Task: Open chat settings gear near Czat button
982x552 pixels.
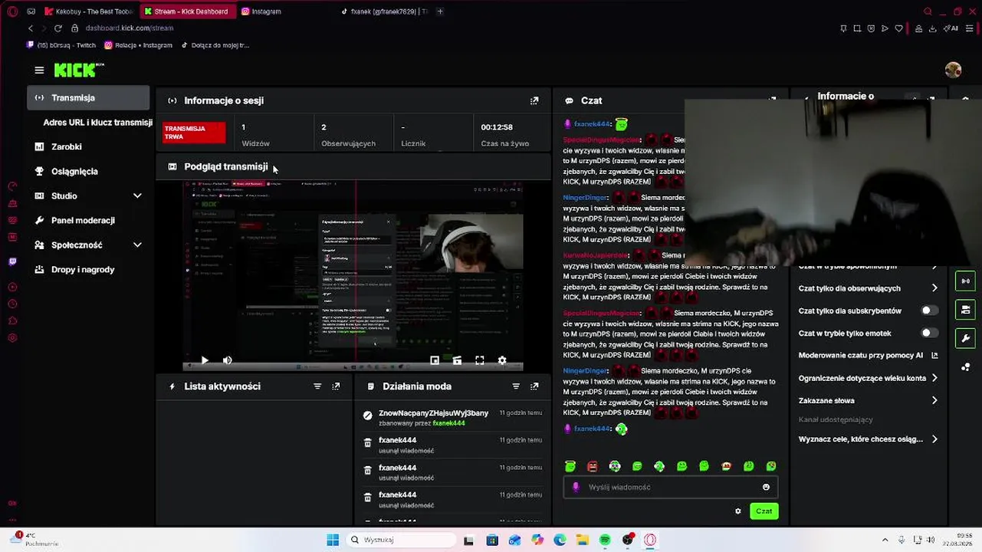Action: (738, 511)
